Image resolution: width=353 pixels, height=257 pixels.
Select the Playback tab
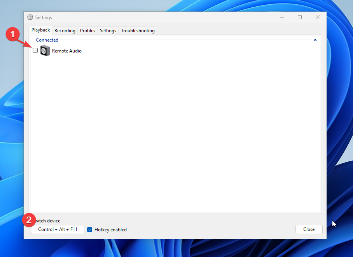click(x=40, y=30)
